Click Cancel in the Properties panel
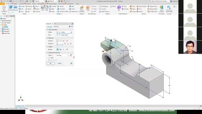 [59, 63]
